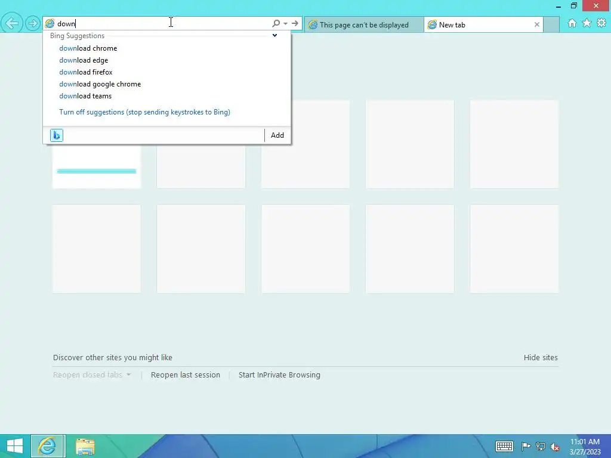Screen dimensions: 611x458
Task: Click Internet Explorer taskbar icon
Action: coord(48,446)
